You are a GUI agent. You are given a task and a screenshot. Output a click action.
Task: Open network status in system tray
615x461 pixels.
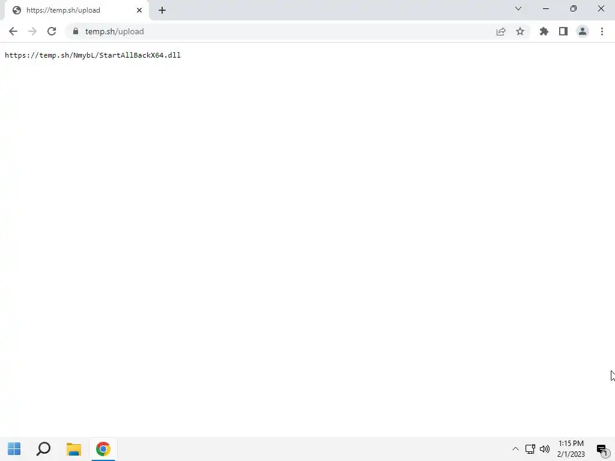coord(530,449)
